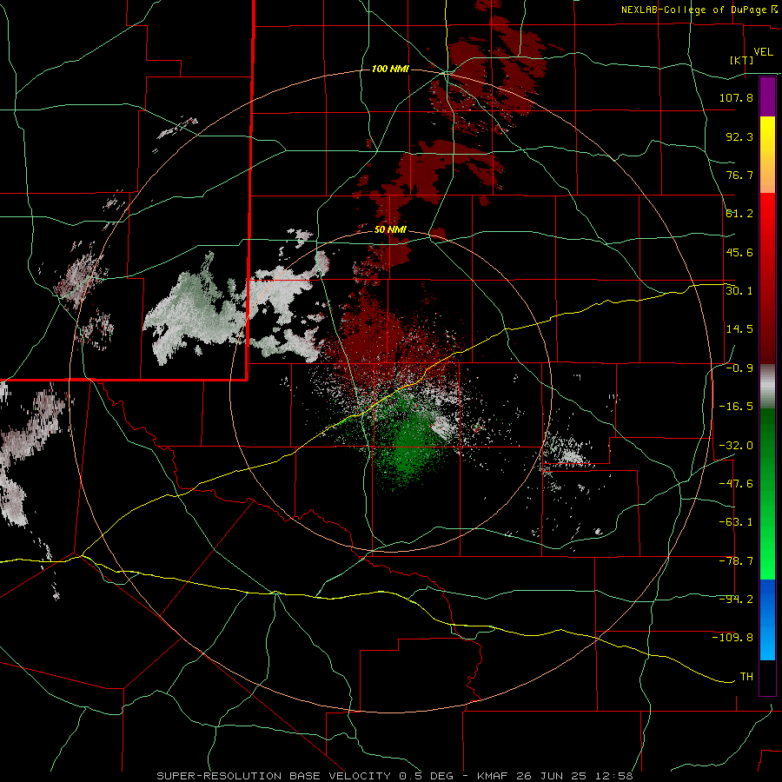Click the 45.6 velocity scale value
Image resolution: width=782 pixels, height=782 pixels.
click(739, 252)
